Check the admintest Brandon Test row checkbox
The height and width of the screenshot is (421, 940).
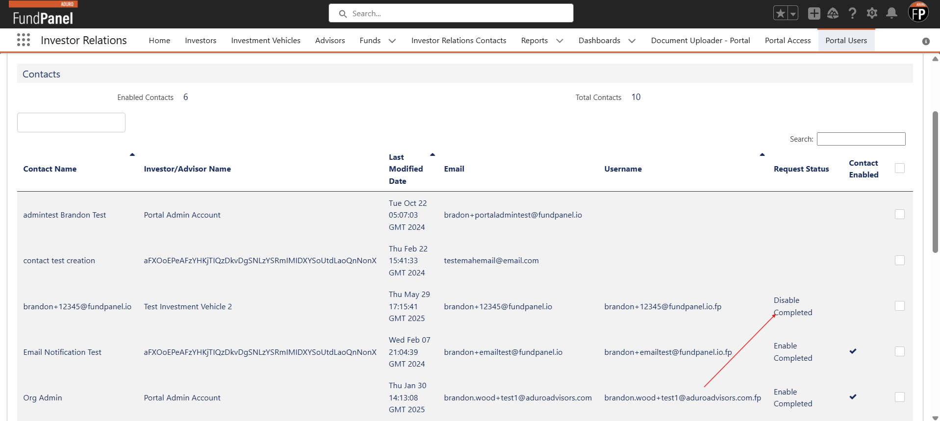(900, 214)
